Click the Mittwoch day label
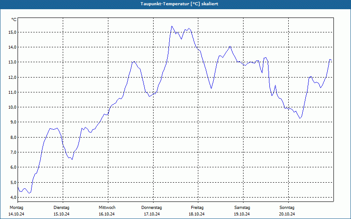This screenshot has height=219, width=351. click(107, 208)
